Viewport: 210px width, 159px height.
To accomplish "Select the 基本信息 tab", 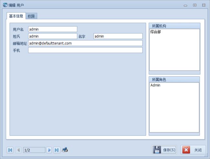I will 16,16.
